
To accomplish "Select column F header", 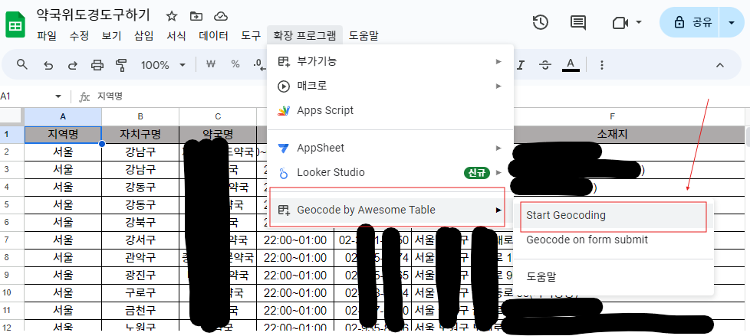I will [x=612, y=116].
